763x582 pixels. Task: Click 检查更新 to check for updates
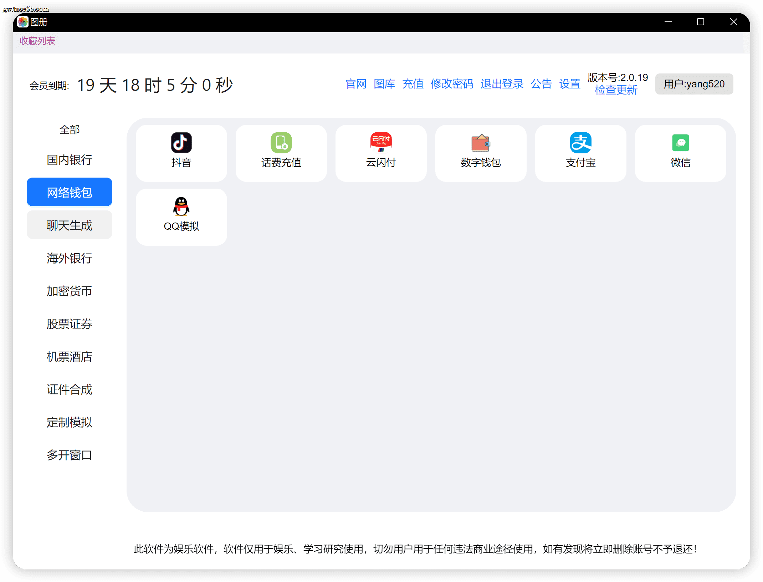click(x=616, y=90)
